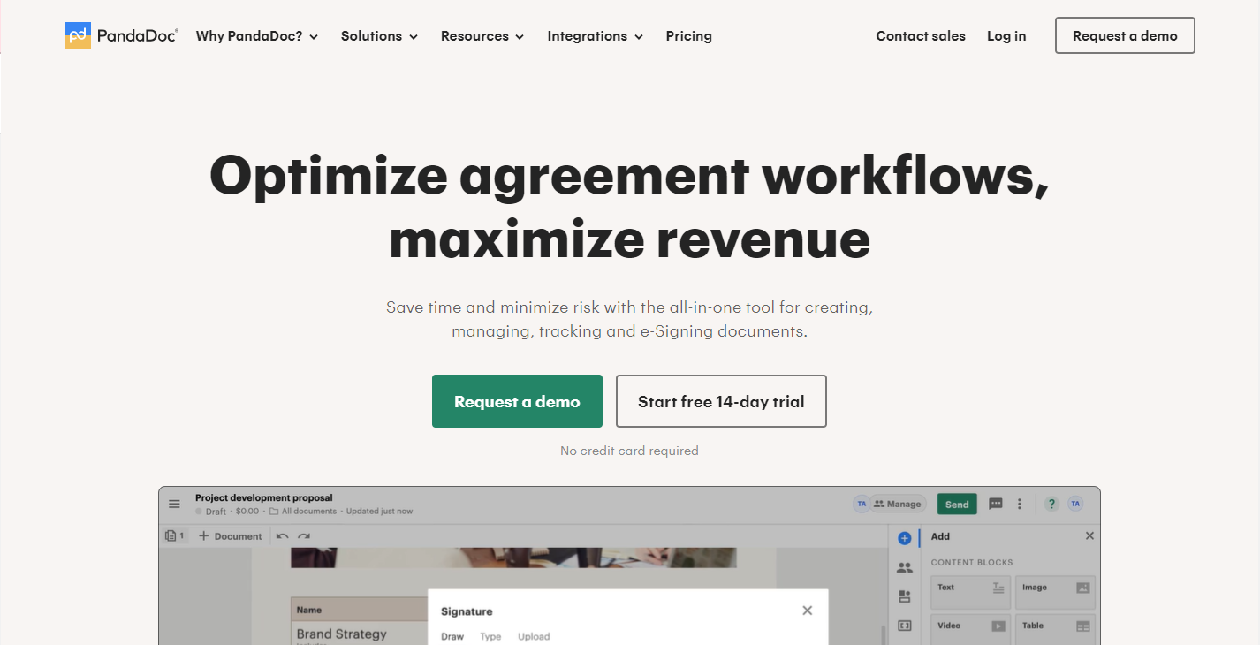The width and height of the screenshot is (1260, 645).
Task: Add a Video content block
Action: (971, 629)
